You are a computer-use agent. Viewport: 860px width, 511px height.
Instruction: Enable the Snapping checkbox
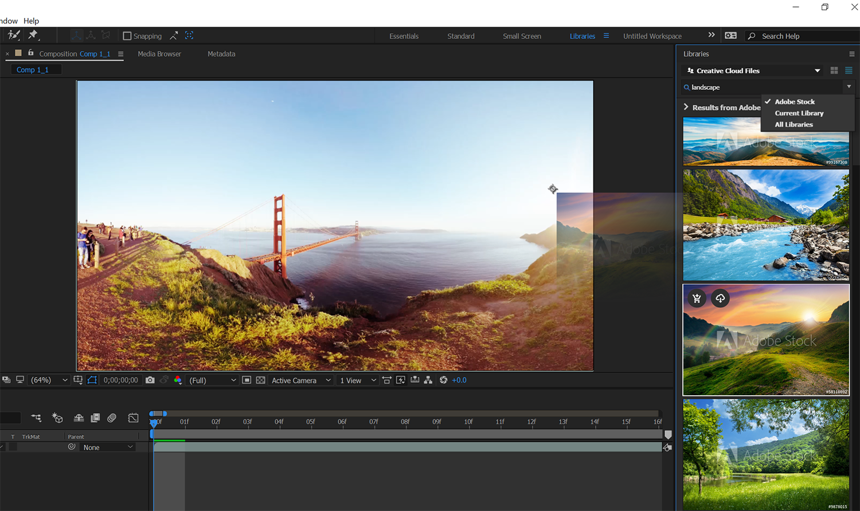pos(126,36)
